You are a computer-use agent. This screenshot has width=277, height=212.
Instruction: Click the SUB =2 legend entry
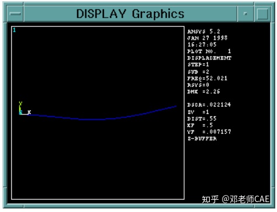pyautogui.click(x=198, y=72)
